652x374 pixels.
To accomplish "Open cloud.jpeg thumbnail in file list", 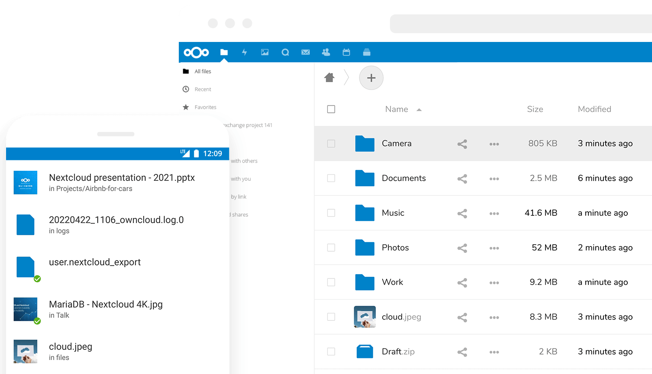I will click(x=365, y=317).
